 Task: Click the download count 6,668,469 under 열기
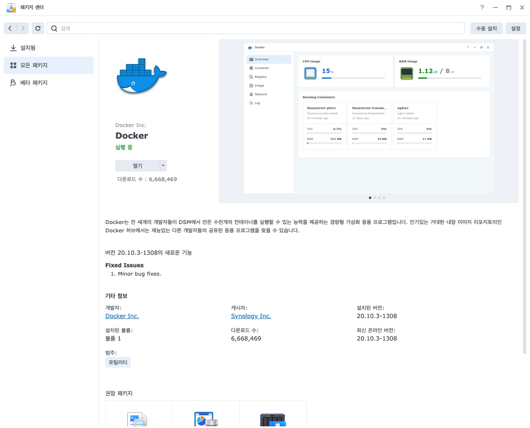point(163,179)
